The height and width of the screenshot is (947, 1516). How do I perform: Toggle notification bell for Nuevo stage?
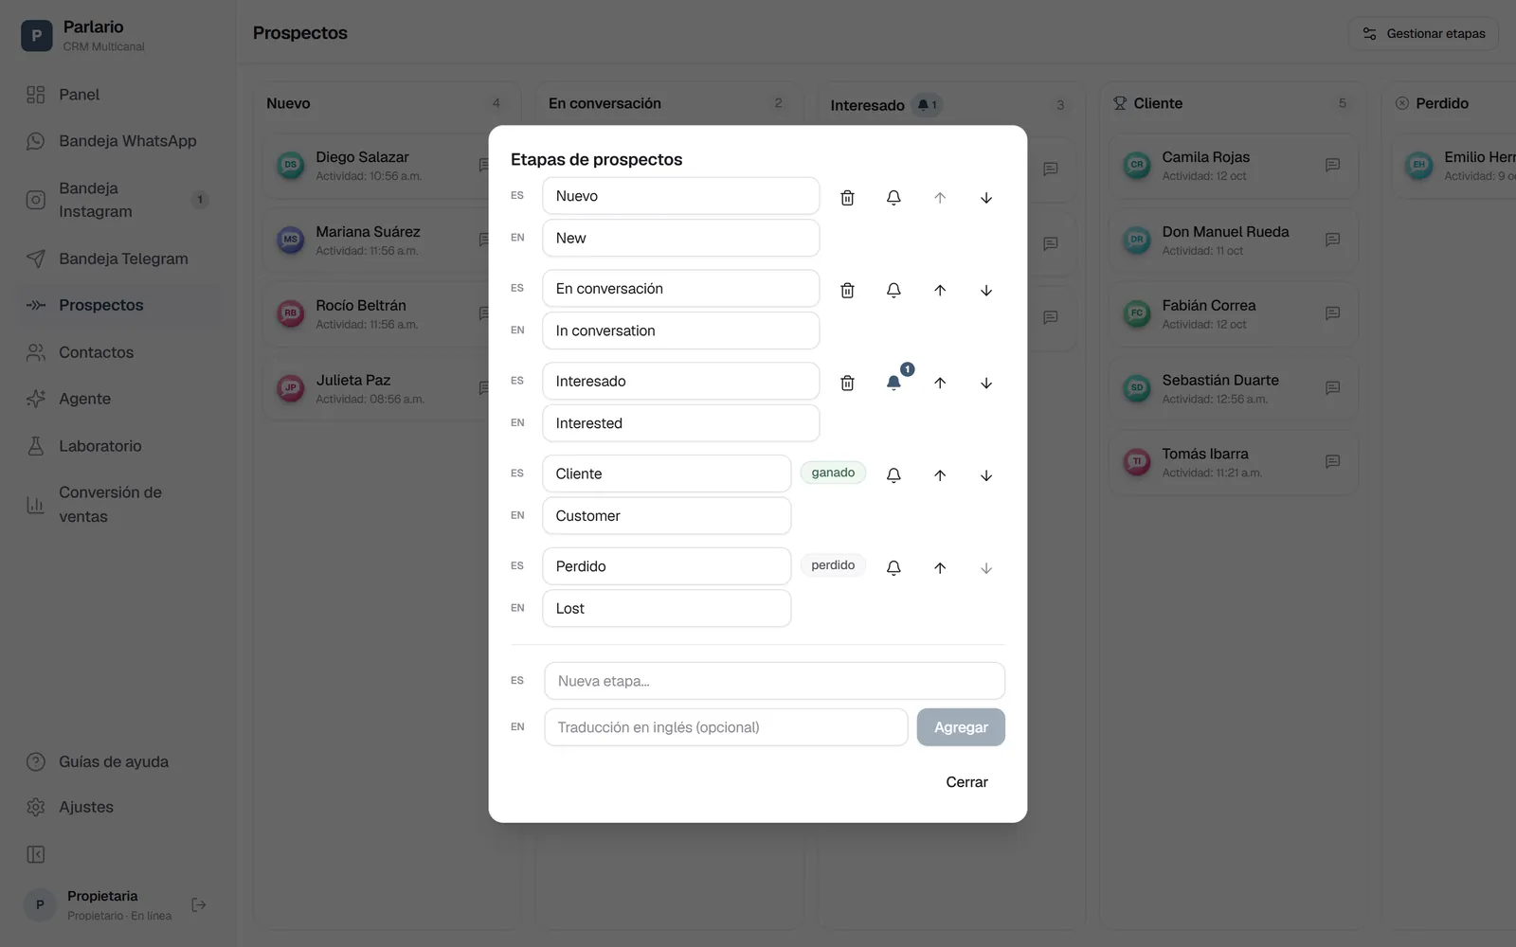click(x=893, y=198)
